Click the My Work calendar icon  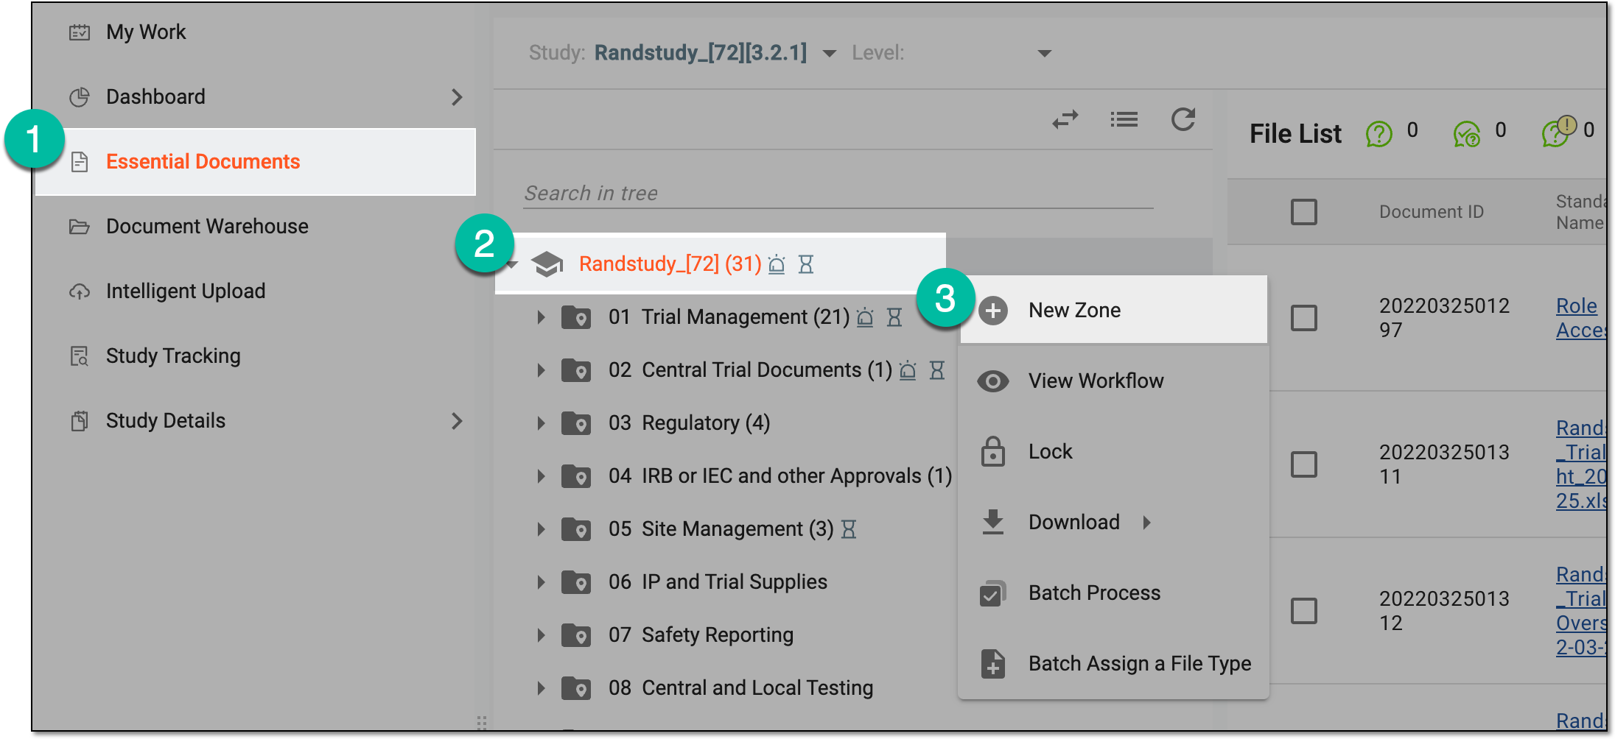80,32
